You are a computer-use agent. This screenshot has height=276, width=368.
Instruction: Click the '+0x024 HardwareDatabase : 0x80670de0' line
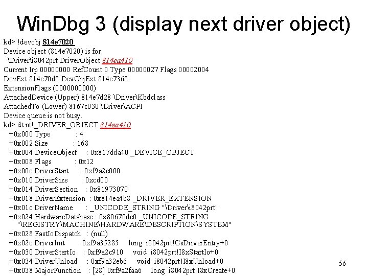click(109, 217)
